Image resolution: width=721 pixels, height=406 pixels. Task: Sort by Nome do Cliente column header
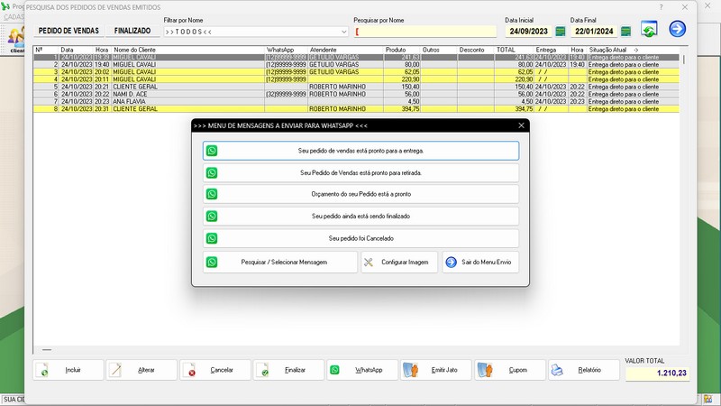point(188,50)
